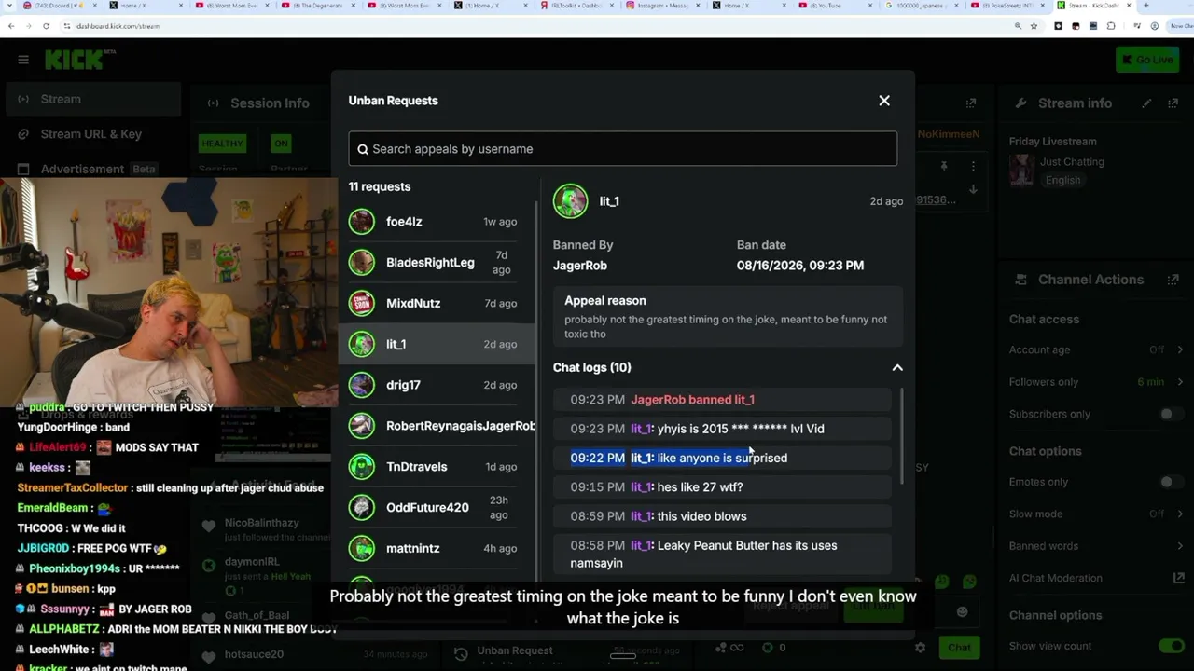The height and width of the screenshot is (671, 1194).
Task: Open the three-dot kebab menu near the pin
Action: [x=973, y=167]
